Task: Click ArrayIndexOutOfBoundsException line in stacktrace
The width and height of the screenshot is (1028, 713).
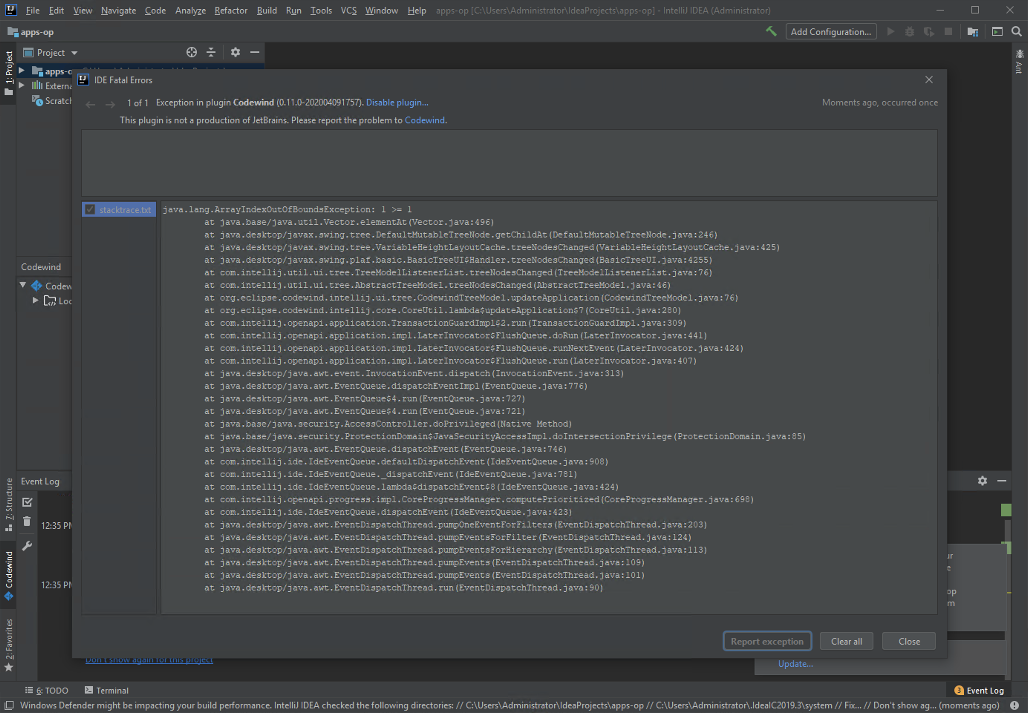Action: (287, 210)
